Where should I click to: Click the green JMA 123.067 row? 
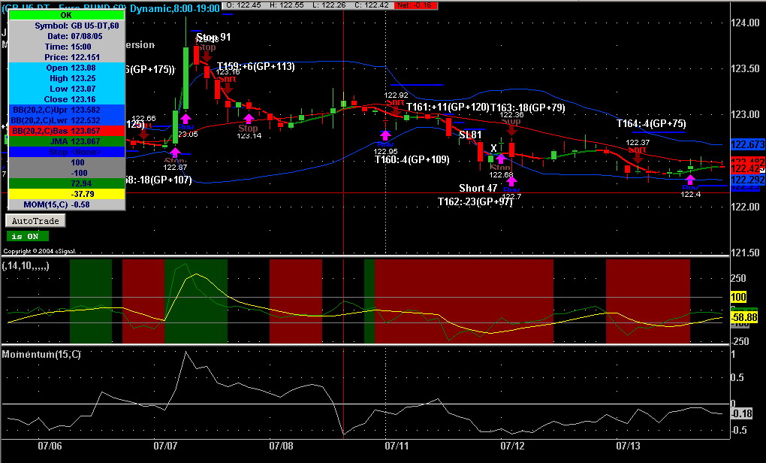[67, 141]
